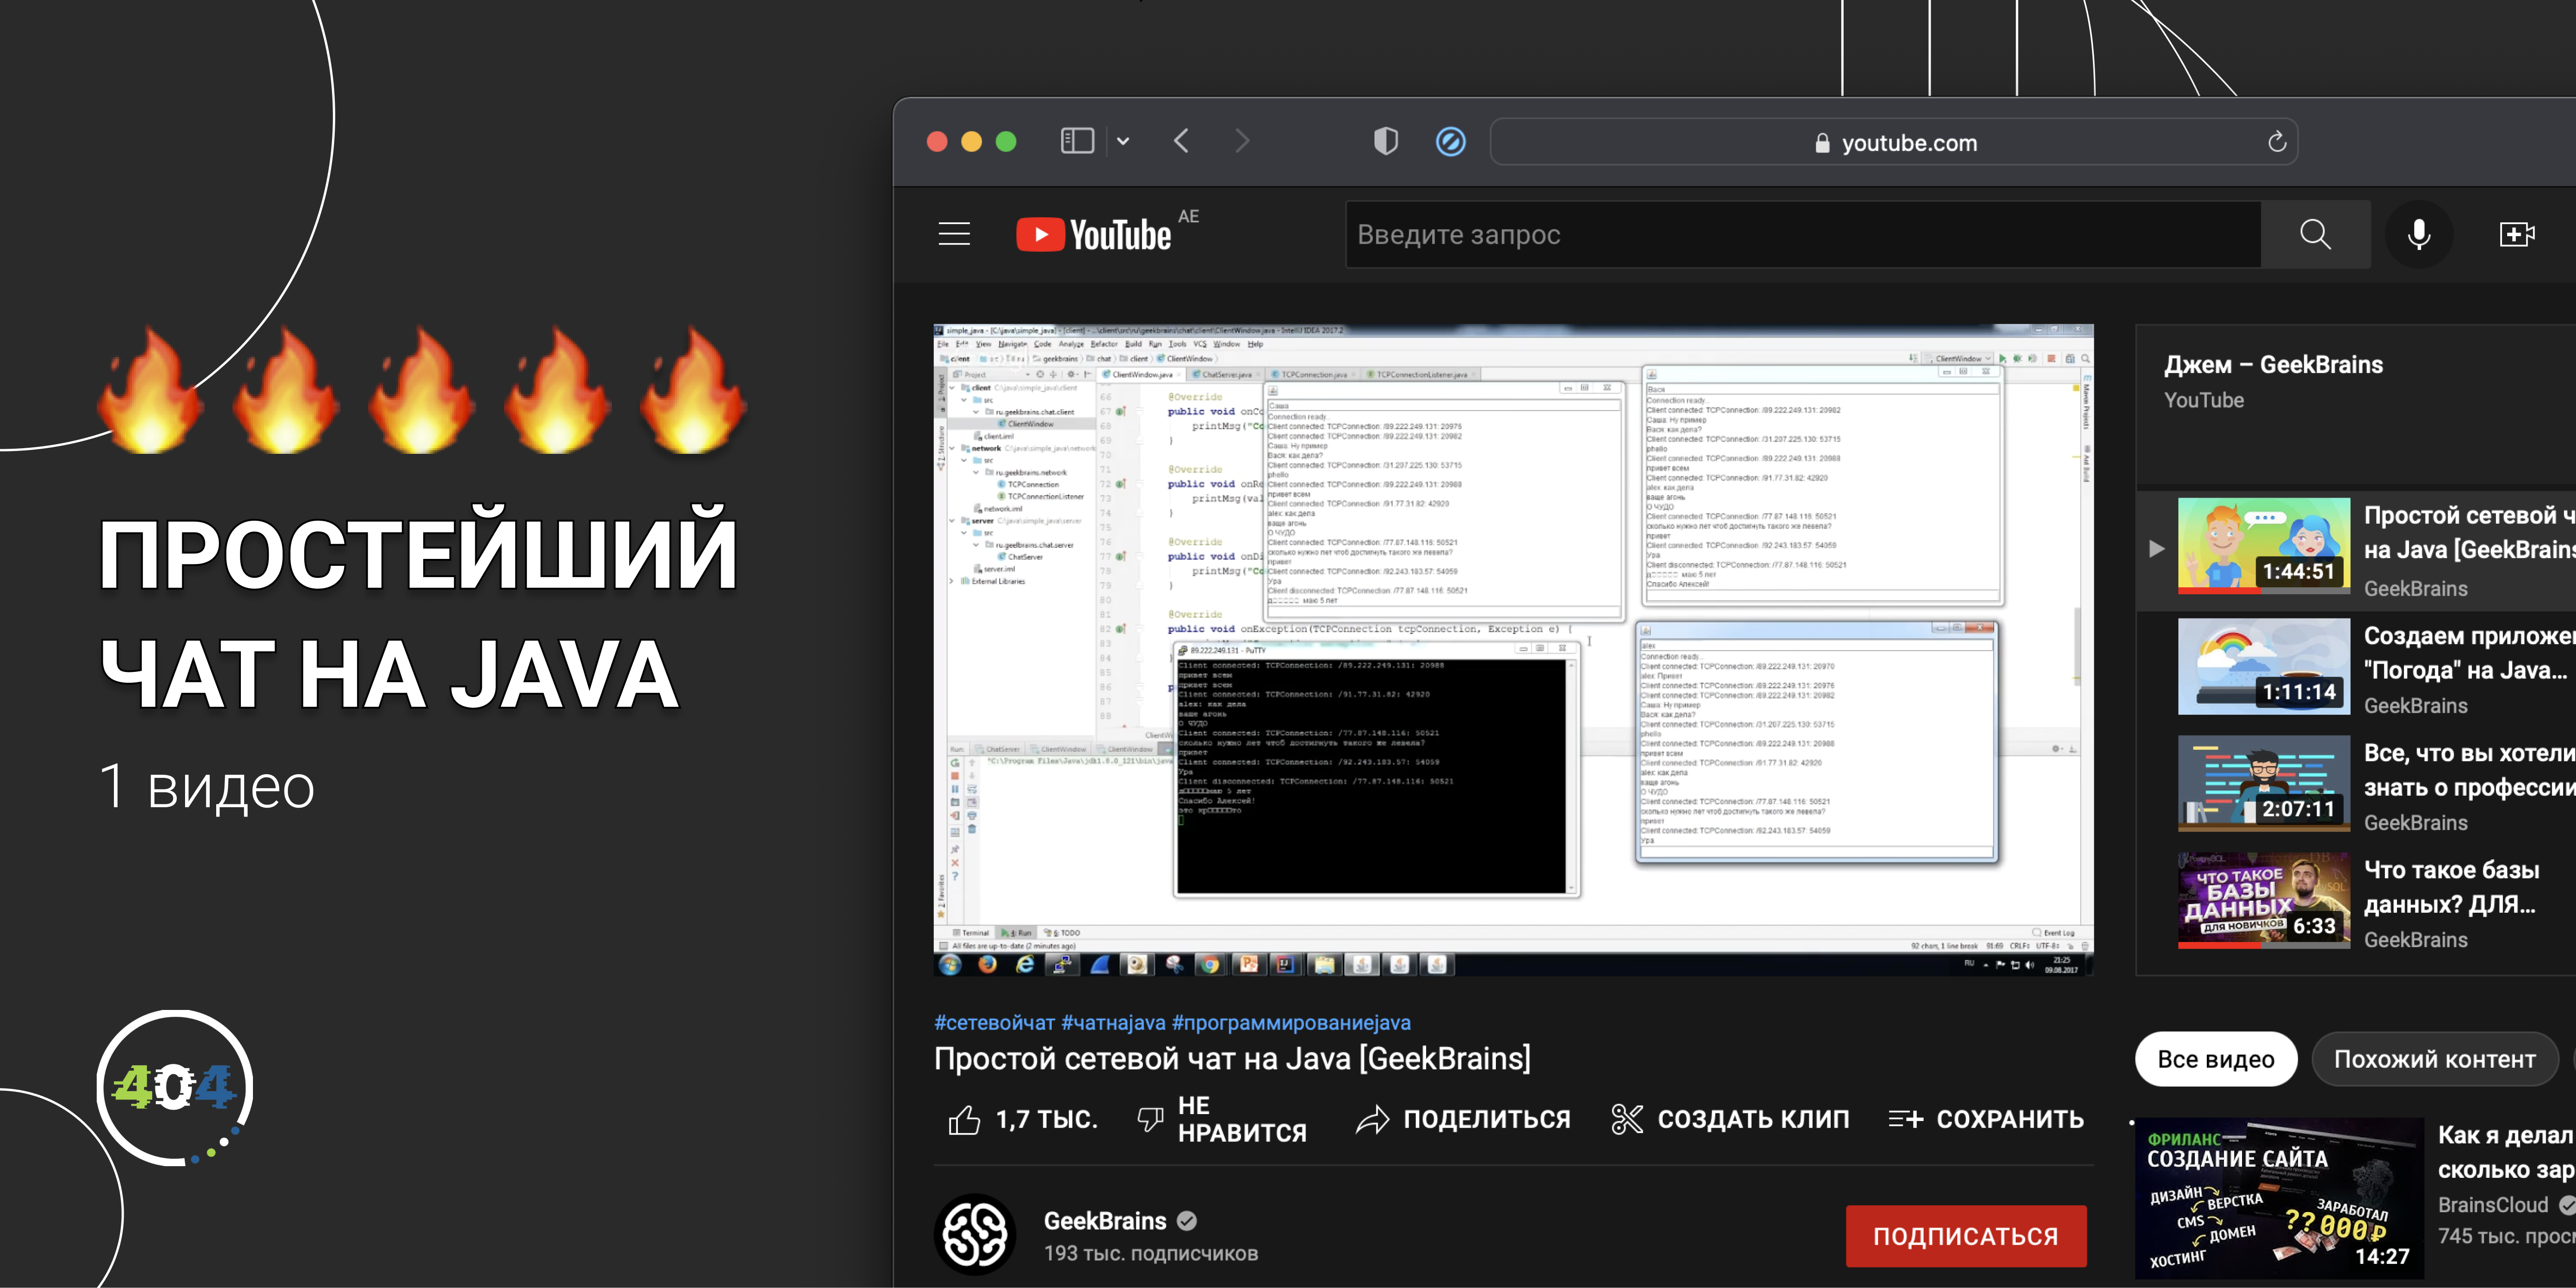Reload the page using refresh icon
2576x1288 pixels.
pyautogui.click(x=2277, y=142)
